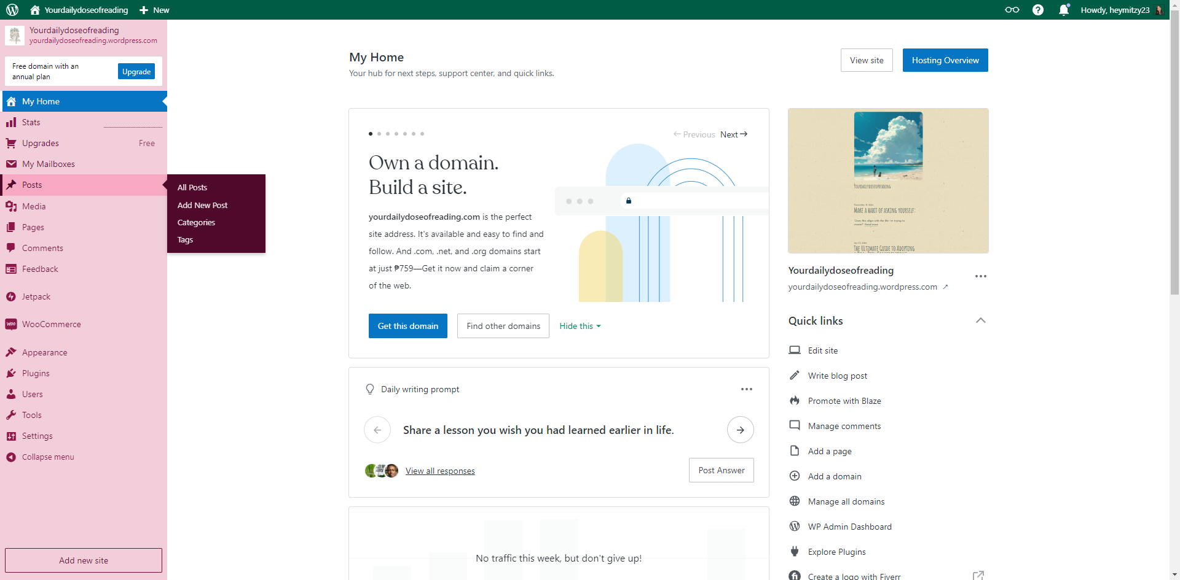Click Add a page quick link
Viewport: 1180px width, 580px height.
[x=830, y=451]
